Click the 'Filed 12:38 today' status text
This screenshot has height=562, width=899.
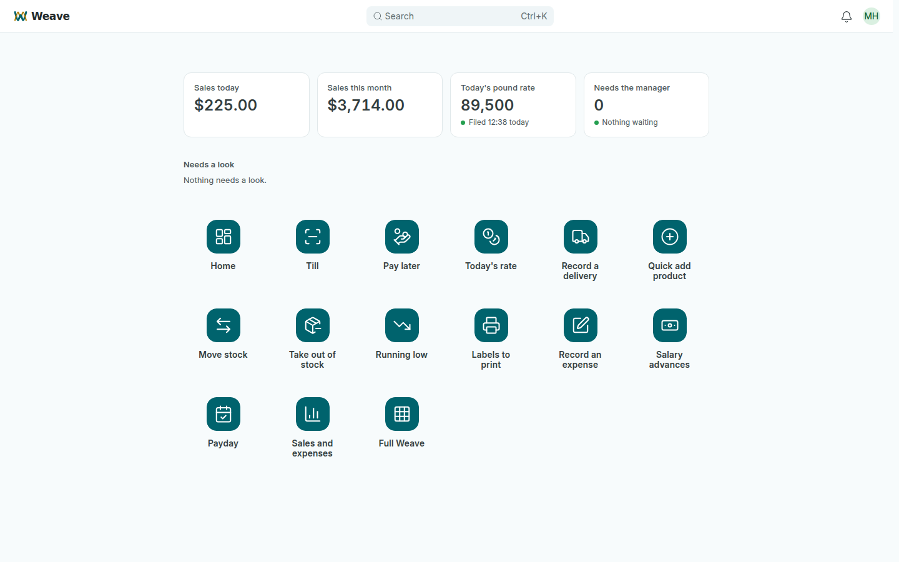pyautogui.click(x=499, y=122)
